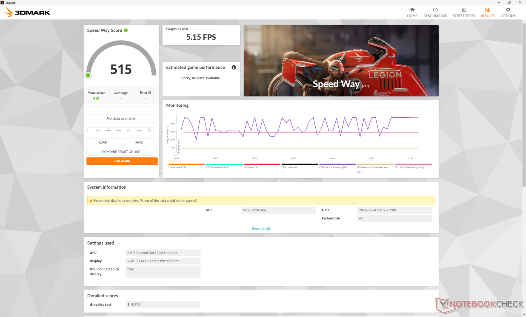Click Estimated game performance info icon
Image resolution: width=526 pixels, height=317 pixels.
point(234,67)
